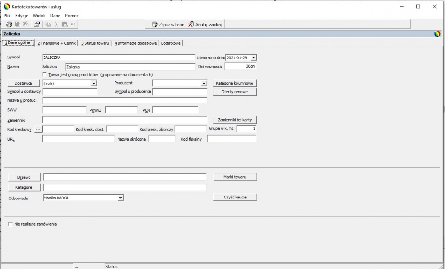
Task: Open the Edycje menu
Action: click(x=22, y=16)
